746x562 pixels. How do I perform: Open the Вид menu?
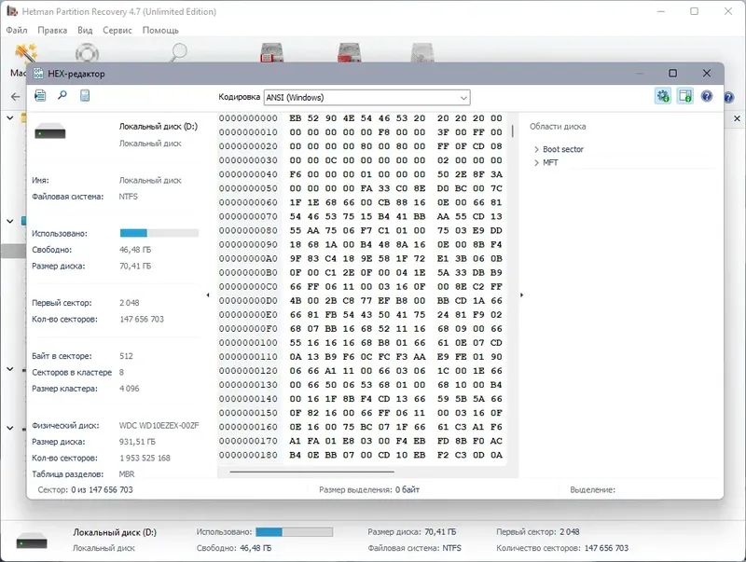point(85,30)
